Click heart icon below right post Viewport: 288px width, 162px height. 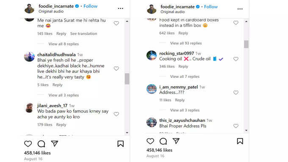pyautogui.click(x=150, y=141)
